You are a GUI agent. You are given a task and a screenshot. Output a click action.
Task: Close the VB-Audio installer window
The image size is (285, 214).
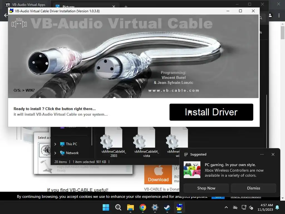click(253, 11)
